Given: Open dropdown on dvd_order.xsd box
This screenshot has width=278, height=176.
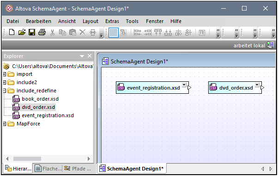Looking at the screenshot, I should [257, 85].
